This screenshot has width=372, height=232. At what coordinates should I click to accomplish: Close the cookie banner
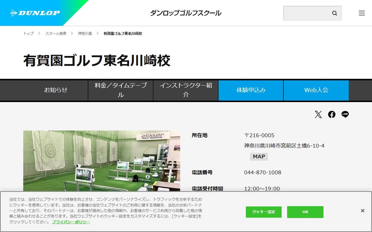tap(362, 211)
